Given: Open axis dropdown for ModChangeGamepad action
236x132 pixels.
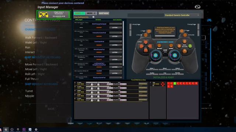Looking at the screenshot, I should coord(115,24).
